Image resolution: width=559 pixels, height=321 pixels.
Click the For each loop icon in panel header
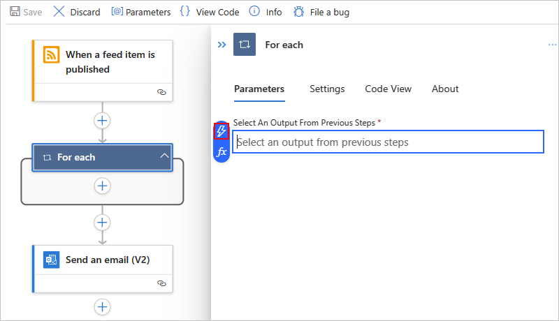point(245,45)
